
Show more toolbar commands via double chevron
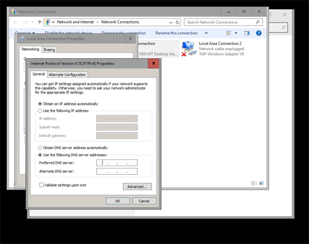206,33
